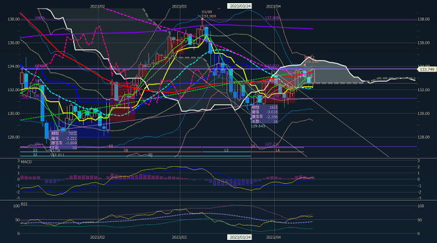Click the MACD panel title
The image size is (437, 243).
point(26,162)
